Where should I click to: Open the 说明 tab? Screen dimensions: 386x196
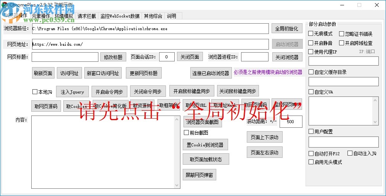point(171,16)
